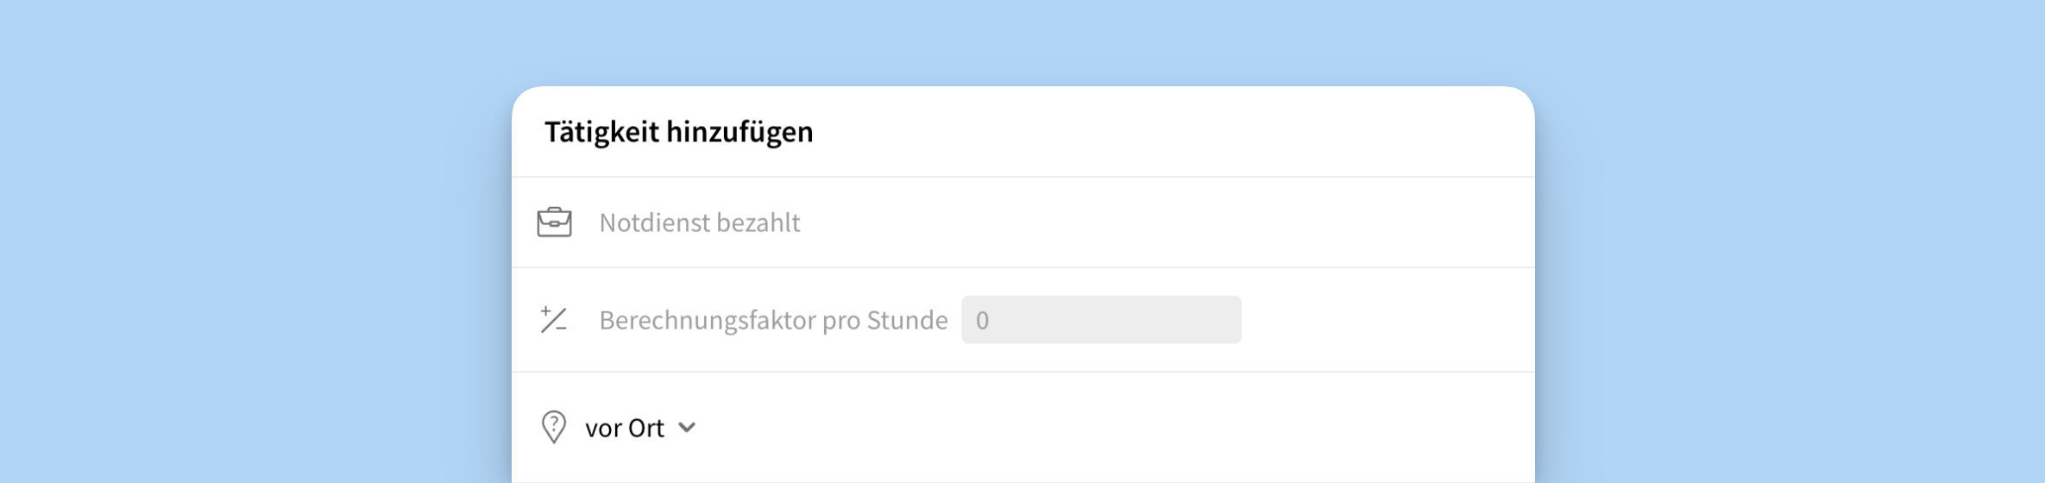The height and width of the screenshot is (483, 2045).
Task: Click the word Stunde in factor label
Action: [x=907, y=320]
